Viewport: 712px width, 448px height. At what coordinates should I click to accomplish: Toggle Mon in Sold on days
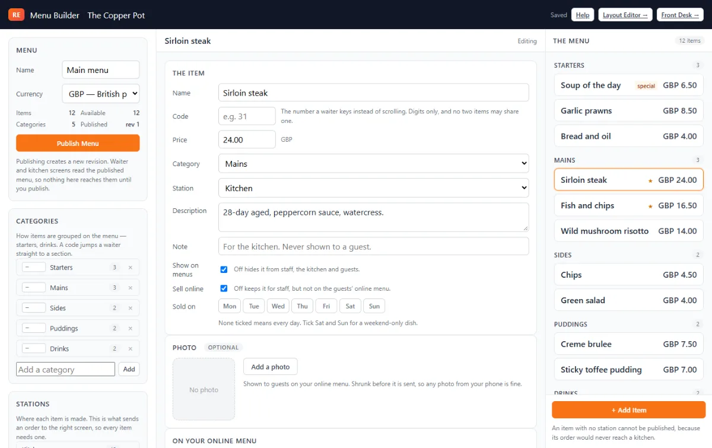pyautogui.click(x=230, y=306)
